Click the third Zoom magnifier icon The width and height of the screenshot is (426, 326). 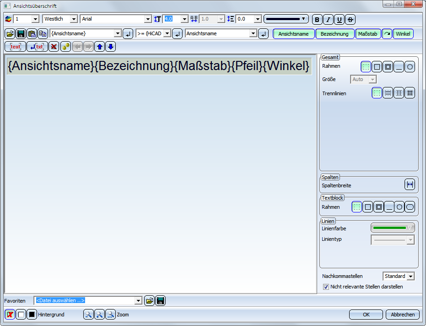(x=111, y=315)
